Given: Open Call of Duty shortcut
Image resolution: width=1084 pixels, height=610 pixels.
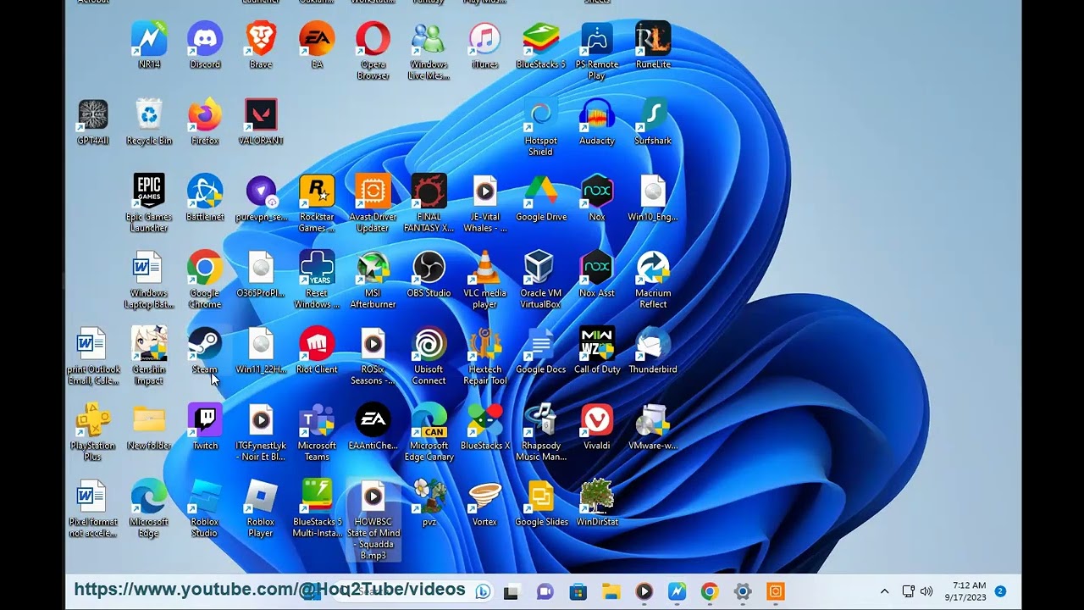Looking at the screenshot, I should point(596,351).
